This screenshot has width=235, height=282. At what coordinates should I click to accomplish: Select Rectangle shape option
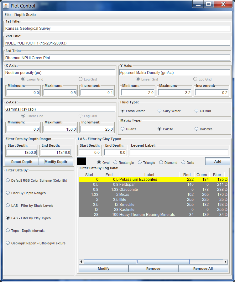[115, 163]
